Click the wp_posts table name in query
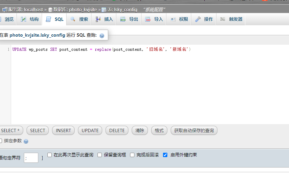This screenshot has height=184, width=289. 38,50
